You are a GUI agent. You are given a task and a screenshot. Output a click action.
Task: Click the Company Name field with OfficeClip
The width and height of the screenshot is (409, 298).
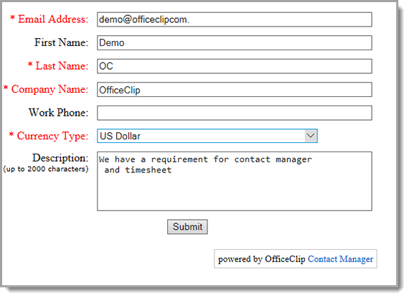coord(235,90)
